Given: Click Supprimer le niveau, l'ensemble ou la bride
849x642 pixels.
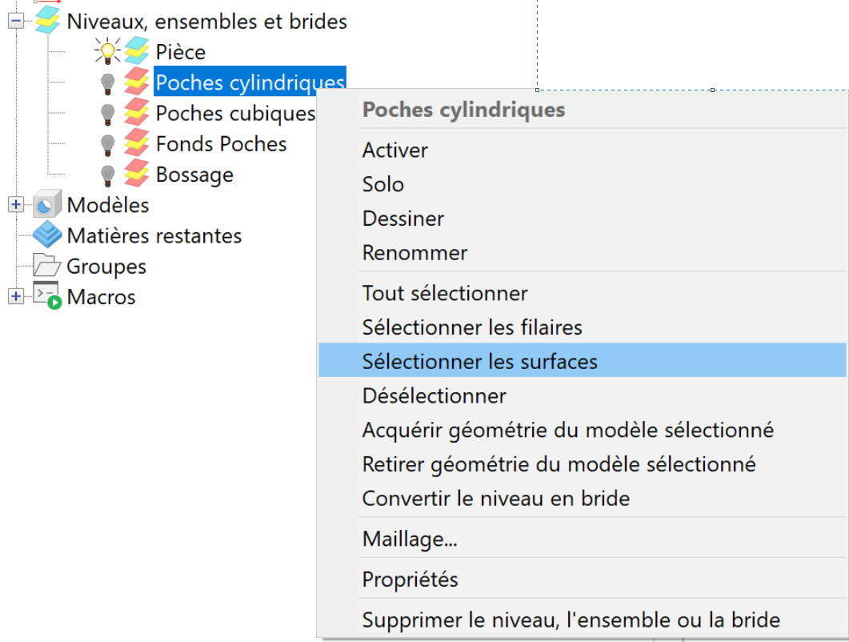Looking at the screenshot, I should click(x=571, y=620).
